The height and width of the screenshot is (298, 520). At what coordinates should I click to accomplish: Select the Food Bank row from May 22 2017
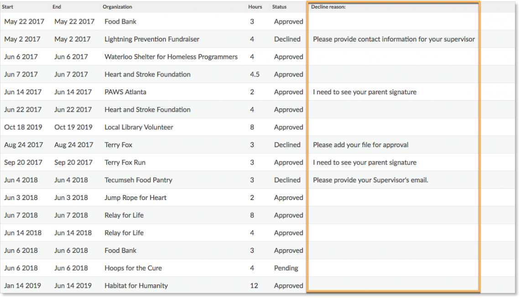tap(120, 21)
